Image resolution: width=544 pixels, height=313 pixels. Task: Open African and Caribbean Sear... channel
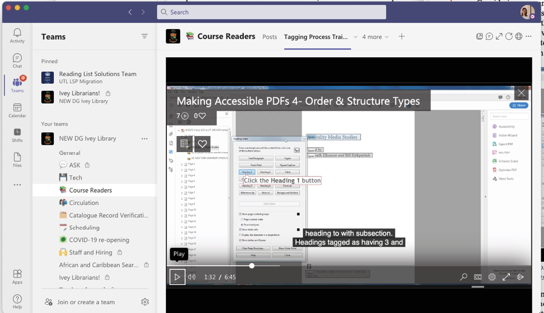[x=104, y=265]
